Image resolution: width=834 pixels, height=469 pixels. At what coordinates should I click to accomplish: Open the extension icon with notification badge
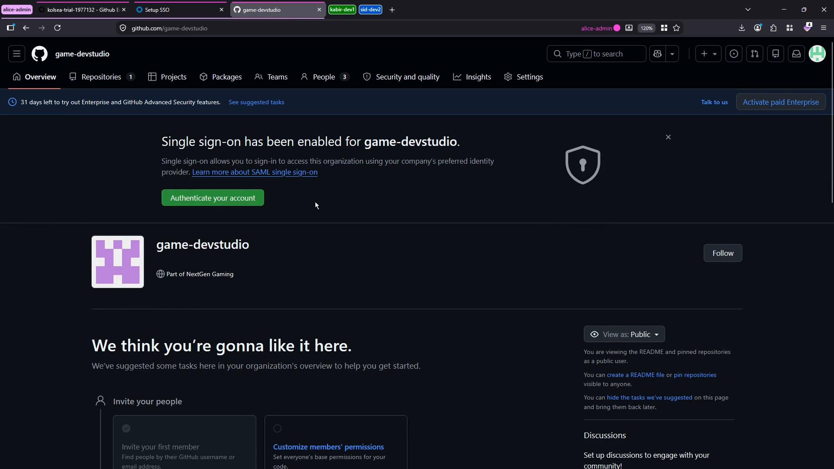pos(807,27)
